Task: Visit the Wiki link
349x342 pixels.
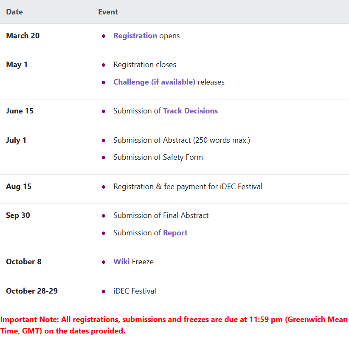Action: [121, 262]
